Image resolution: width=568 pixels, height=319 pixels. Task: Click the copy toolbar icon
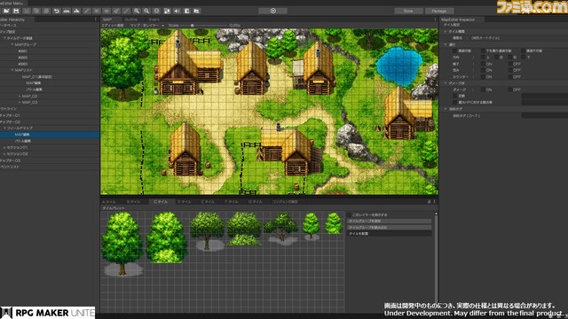click(36, 11)
